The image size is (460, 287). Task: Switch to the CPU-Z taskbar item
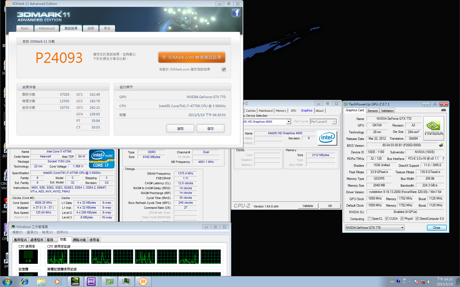91,282
